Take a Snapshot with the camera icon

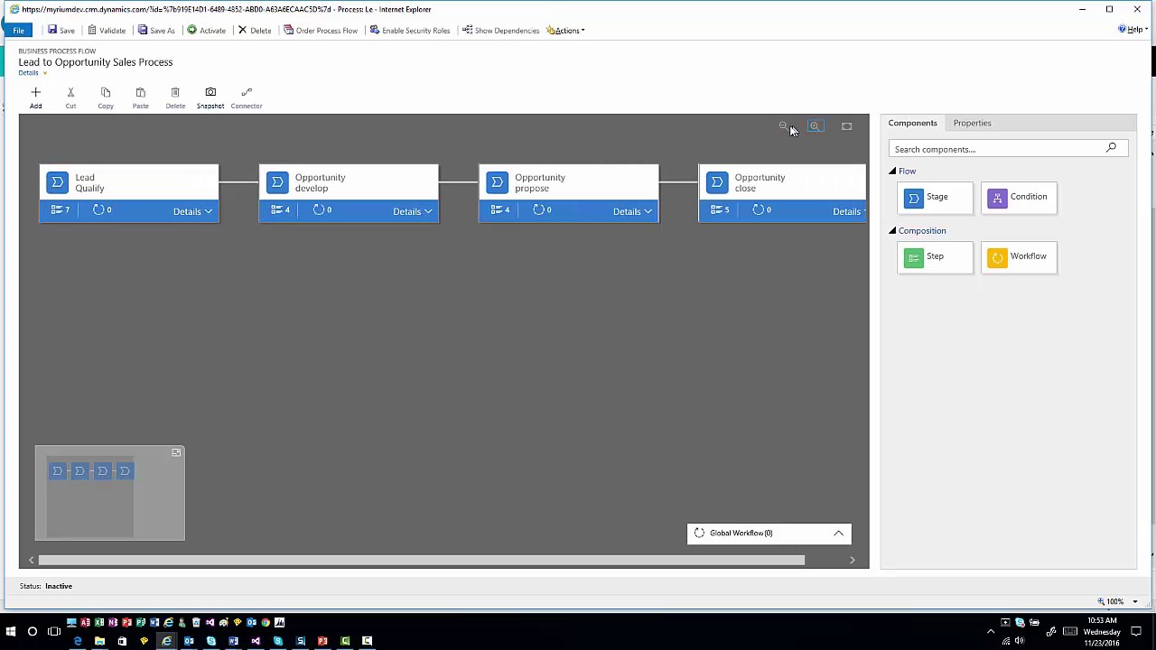210,92
